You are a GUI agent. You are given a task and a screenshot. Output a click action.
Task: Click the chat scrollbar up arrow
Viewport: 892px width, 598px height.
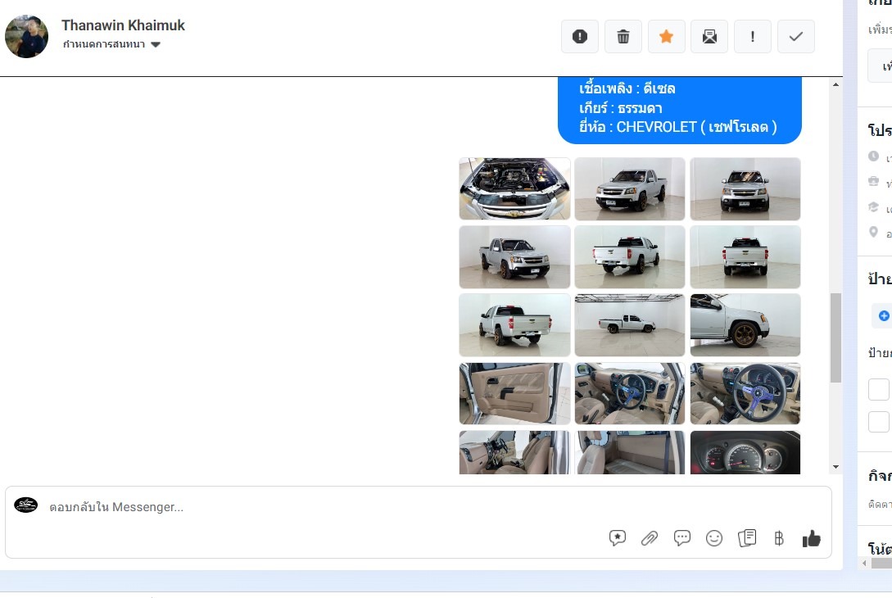[x=835, y=84]
